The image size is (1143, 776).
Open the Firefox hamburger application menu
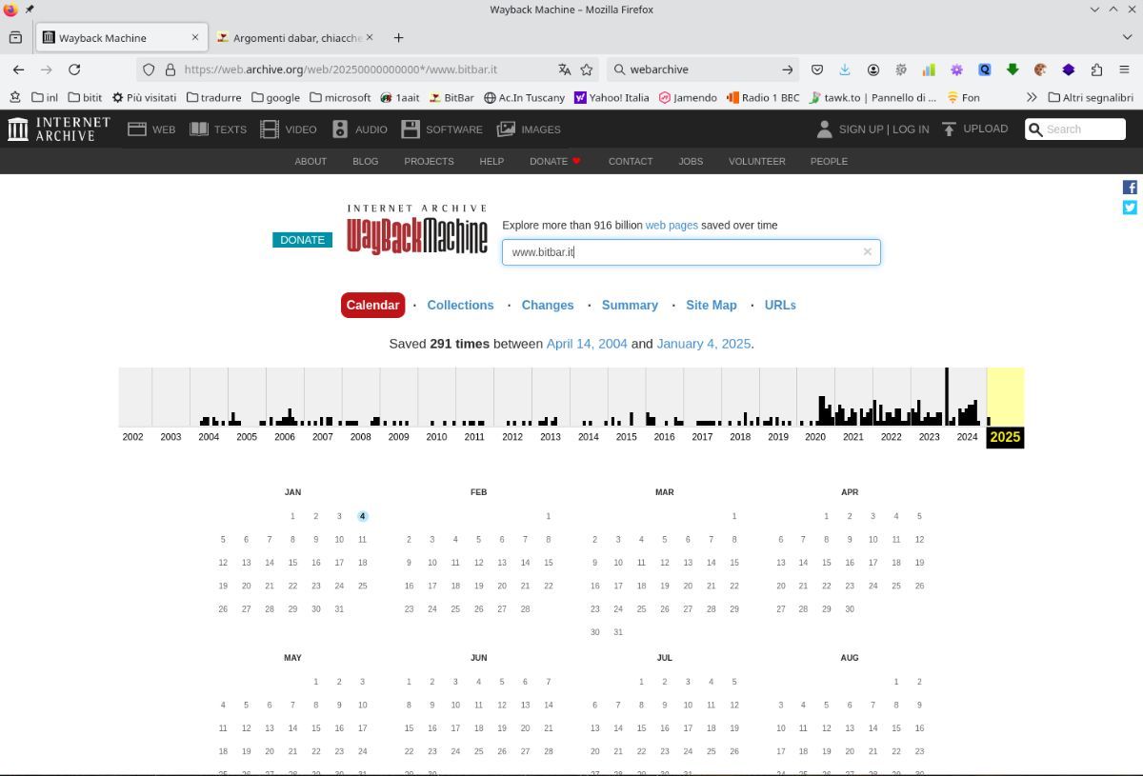1124,70
